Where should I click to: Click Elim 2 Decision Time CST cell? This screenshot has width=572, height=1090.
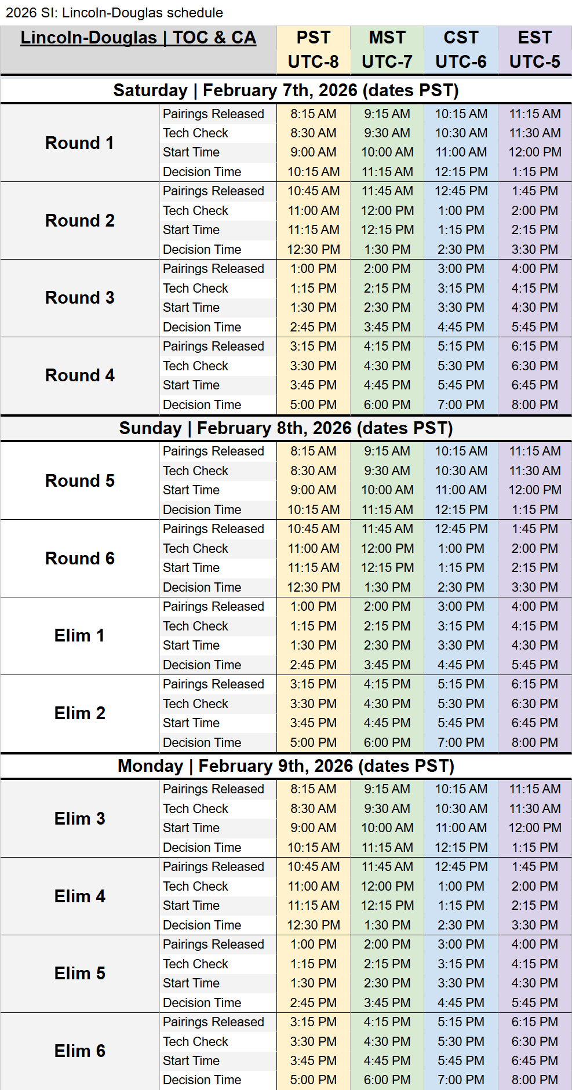point(461,743)
